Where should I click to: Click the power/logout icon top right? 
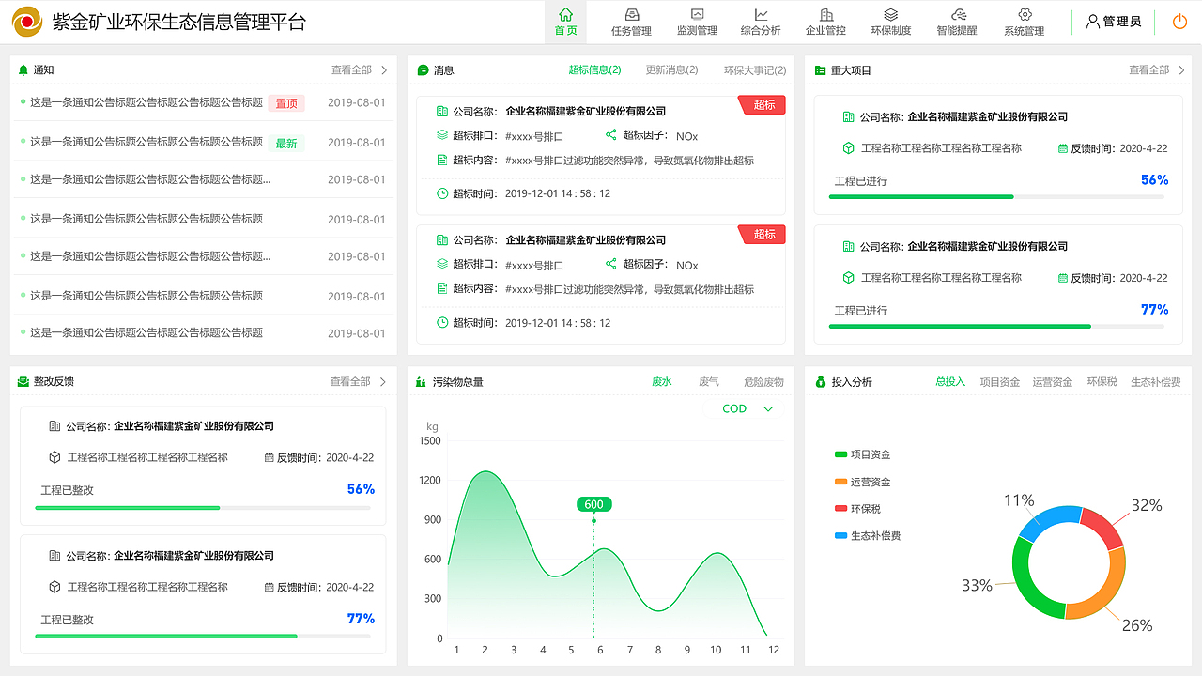click(1179, 21)
